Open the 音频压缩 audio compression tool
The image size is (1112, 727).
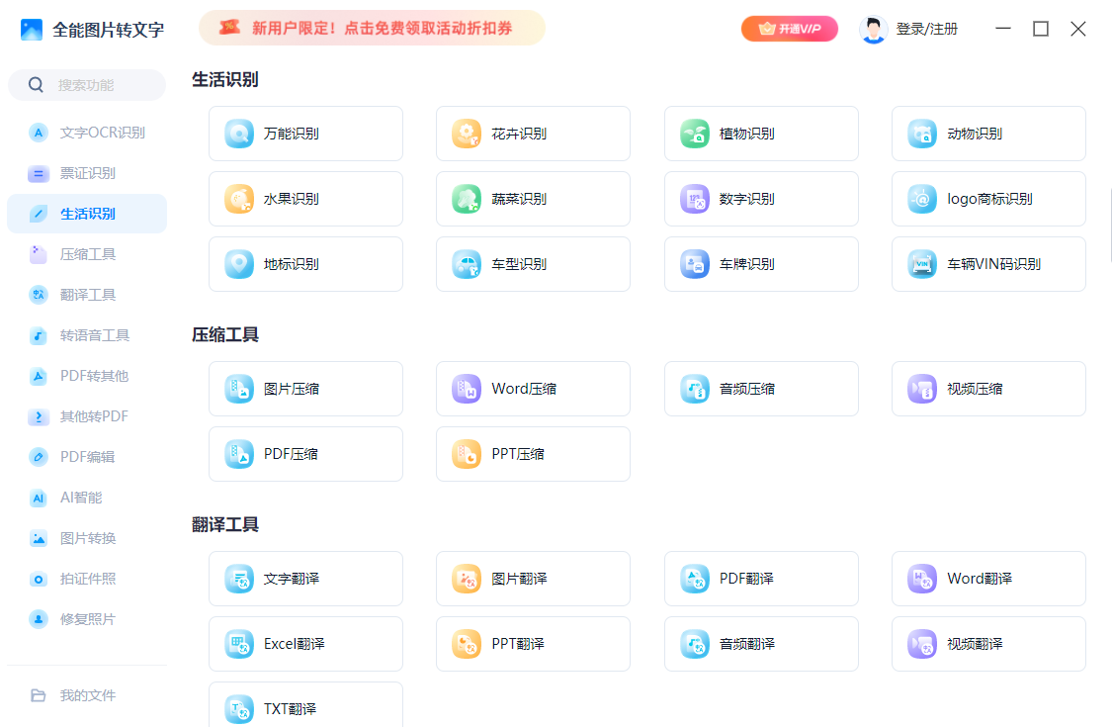point(760,389)
